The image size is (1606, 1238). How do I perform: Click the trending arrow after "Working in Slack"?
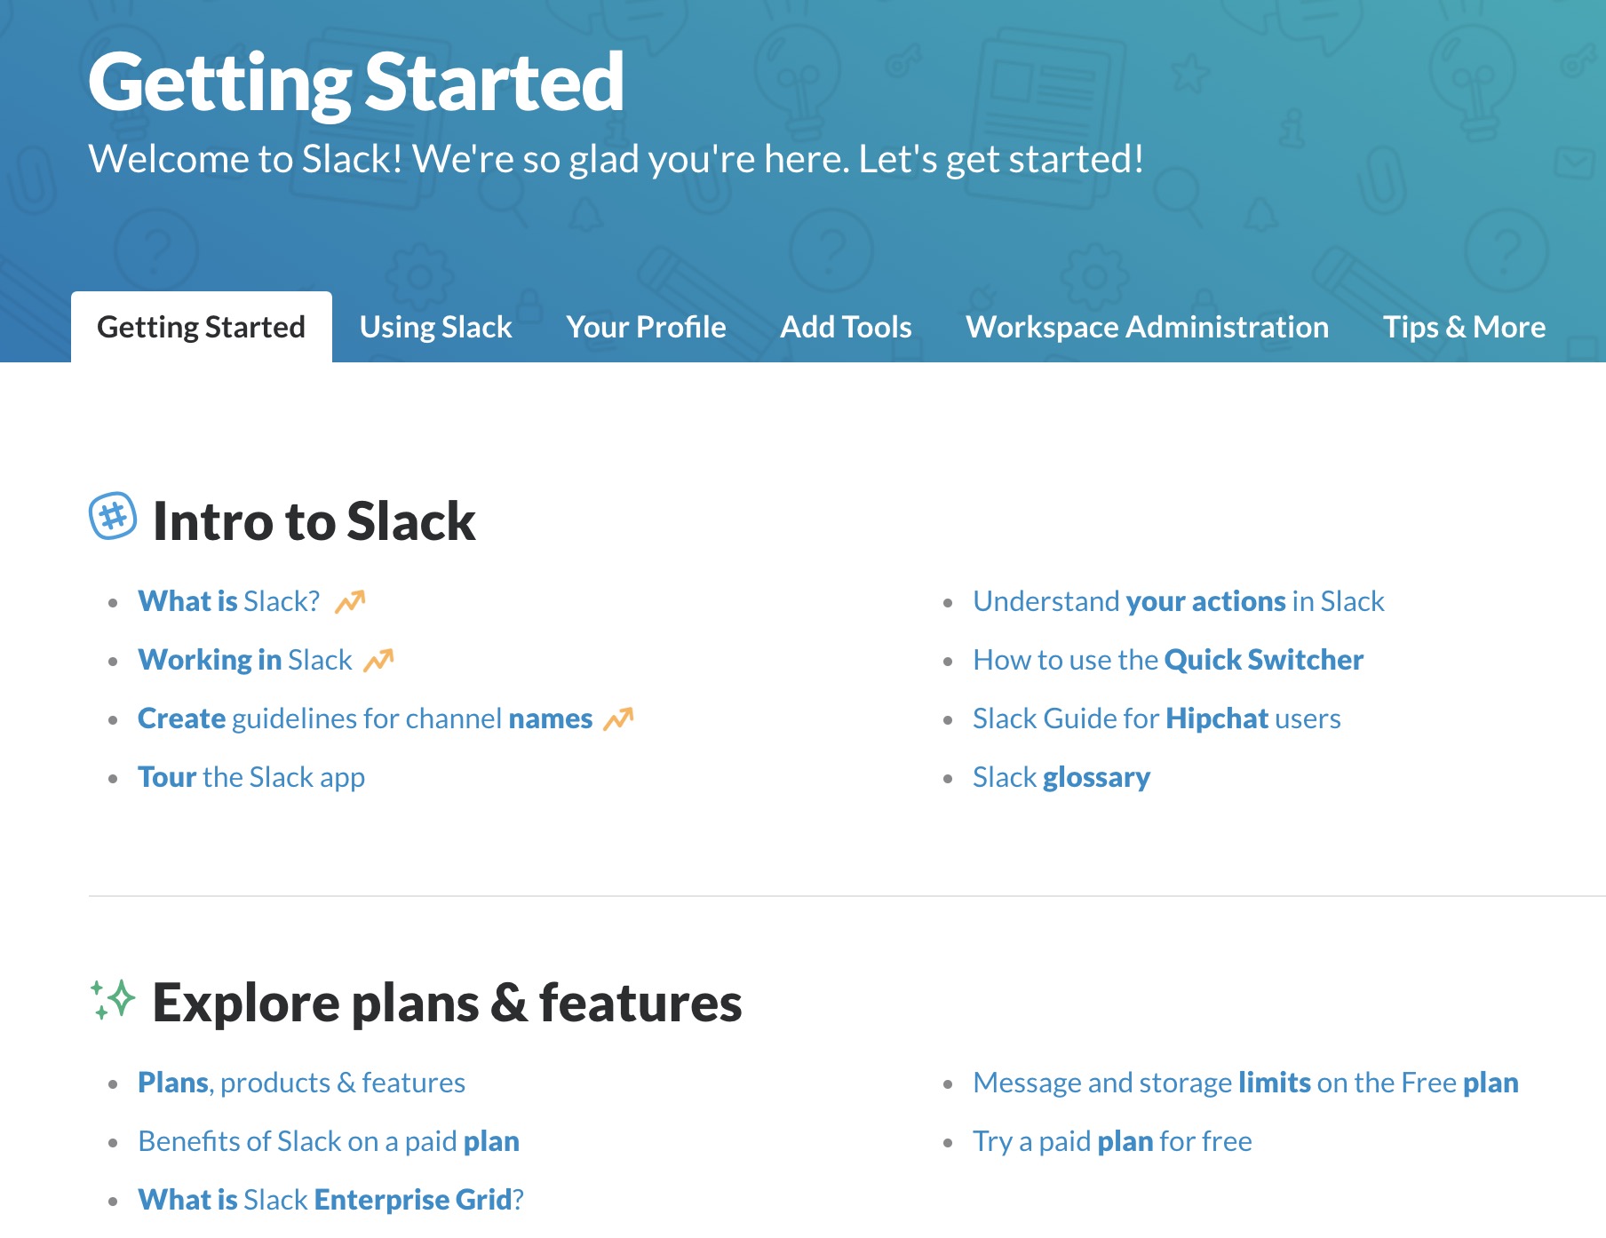(x=382, y=658)
